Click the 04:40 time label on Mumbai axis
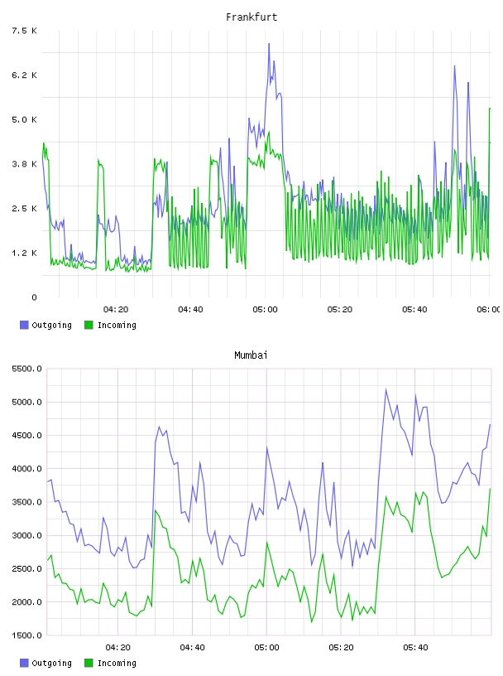 [192, 648]
